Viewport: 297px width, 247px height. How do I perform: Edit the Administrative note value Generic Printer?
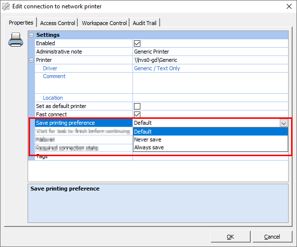[210, 52]
